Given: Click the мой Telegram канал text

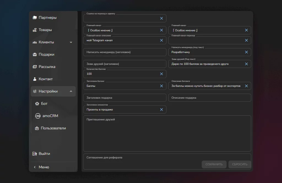Looking at the screenshot, I should pos(99,40).
